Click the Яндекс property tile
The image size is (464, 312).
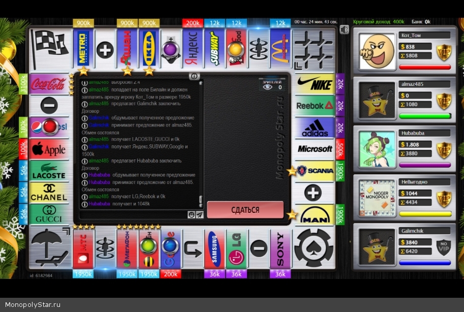193,49
